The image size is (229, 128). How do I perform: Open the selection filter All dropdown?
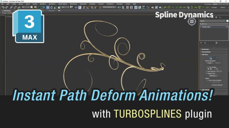[x=26, y=7]
